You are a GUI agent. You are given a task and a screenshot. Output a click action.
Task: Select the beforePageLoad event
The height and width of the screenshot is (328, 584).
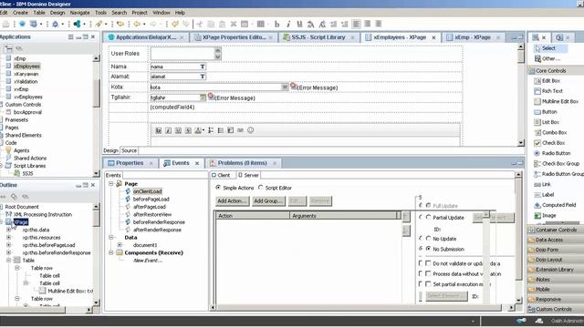tap(151, 200)
